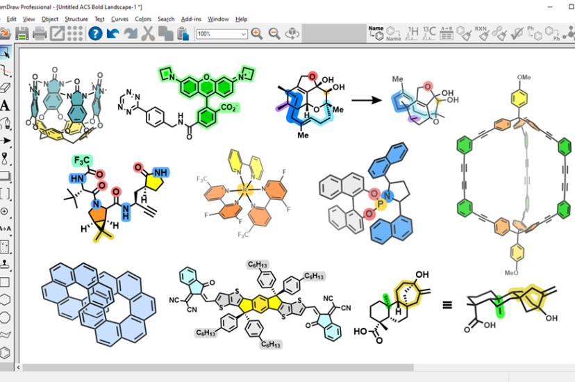575x382 pixels.
Task: Print the drawing with the printer icon
Action: tap(40, 34)
